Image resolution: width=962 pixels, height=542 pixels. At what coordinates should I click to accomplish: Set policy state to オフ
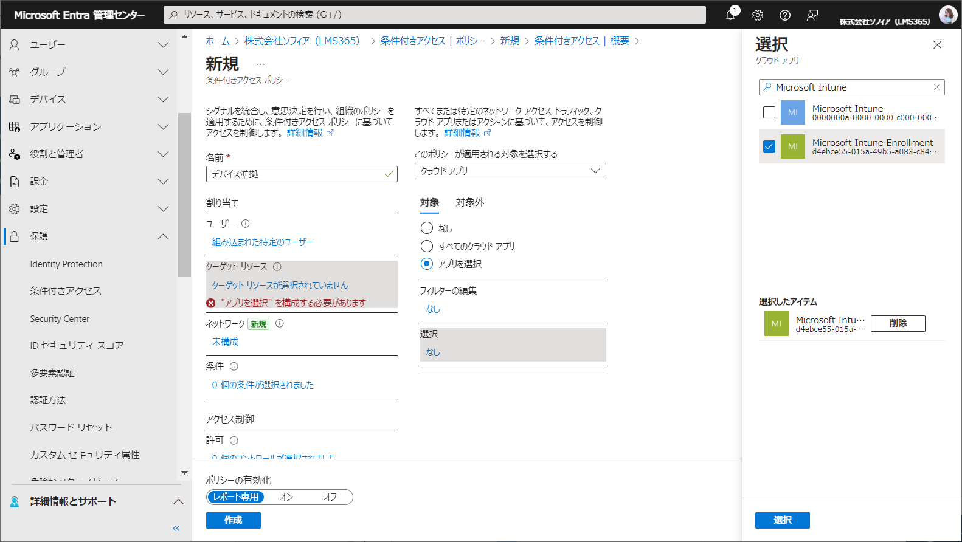click(330, 497)
